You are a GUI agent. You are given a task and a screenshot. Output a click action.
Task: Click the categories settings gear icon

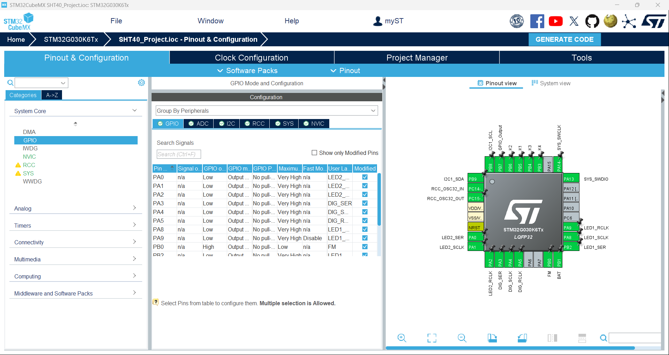(141, 82)
